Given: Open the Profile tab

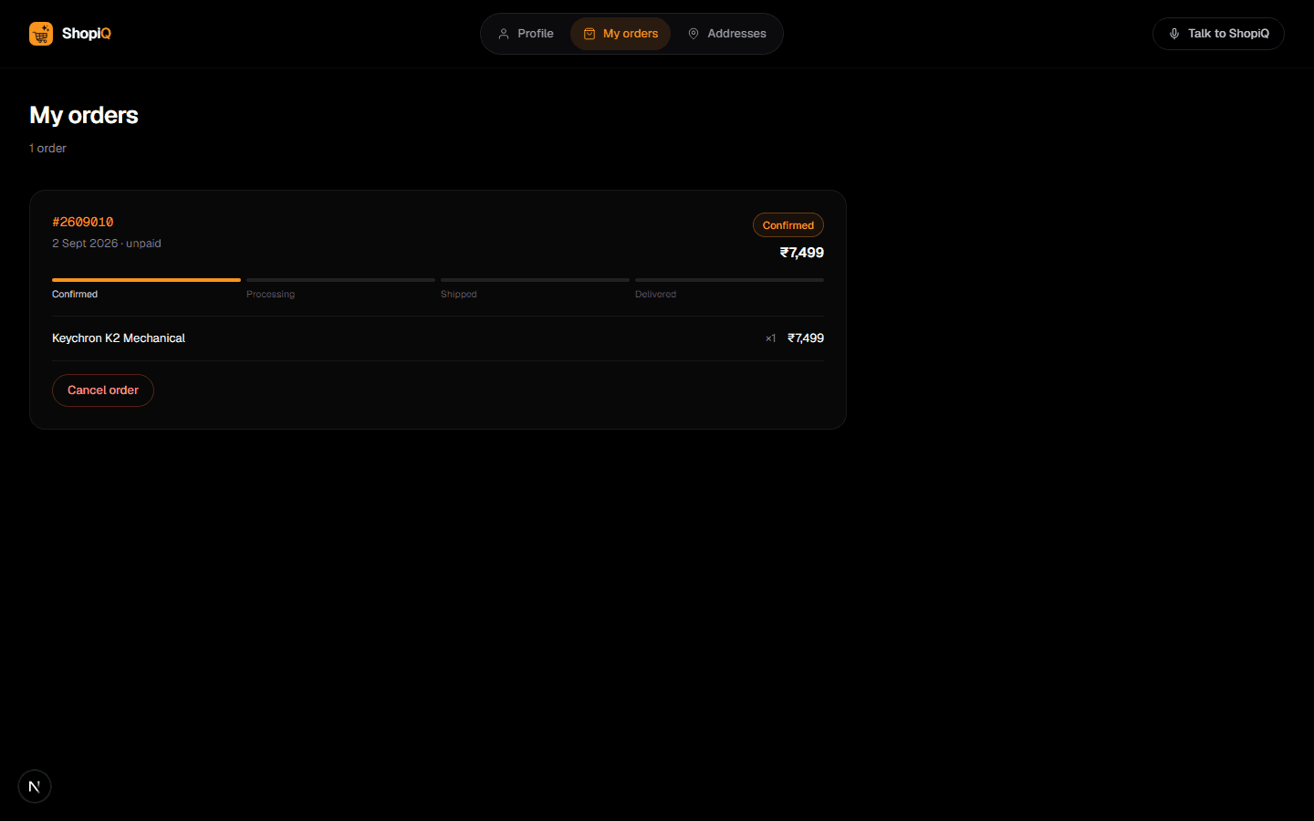Looking at the screenshot, I should coord(526,34).
